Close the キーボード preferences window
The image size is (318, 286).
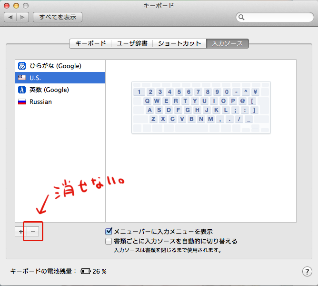(7, 6)
